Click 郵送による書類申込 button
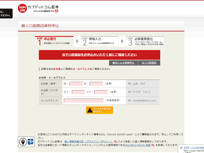204x153 pixels. click(123, 63)
